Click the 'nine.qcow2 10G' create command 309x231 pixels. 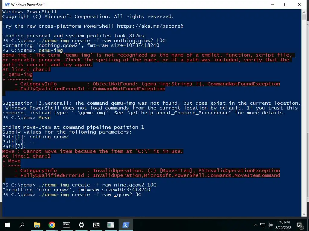point(79,185)
